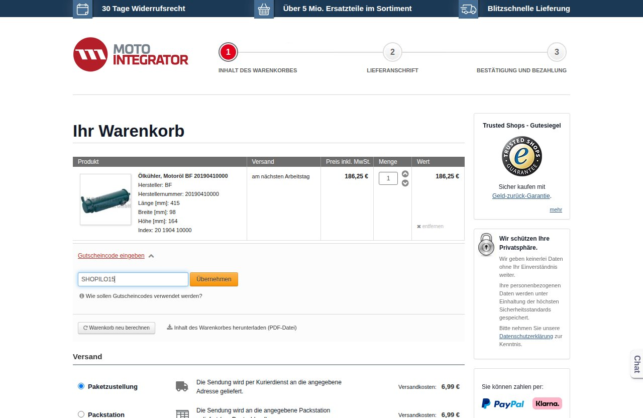Screen dimensions: 643x418
Task: Select the Packstation radio button
Action: click(x=81, y=414)
